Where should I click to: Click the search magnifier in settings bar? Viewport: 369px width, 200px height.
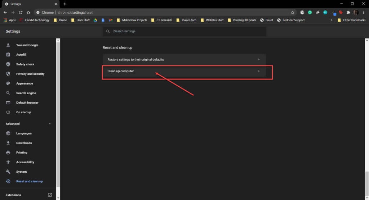point(108,31)
